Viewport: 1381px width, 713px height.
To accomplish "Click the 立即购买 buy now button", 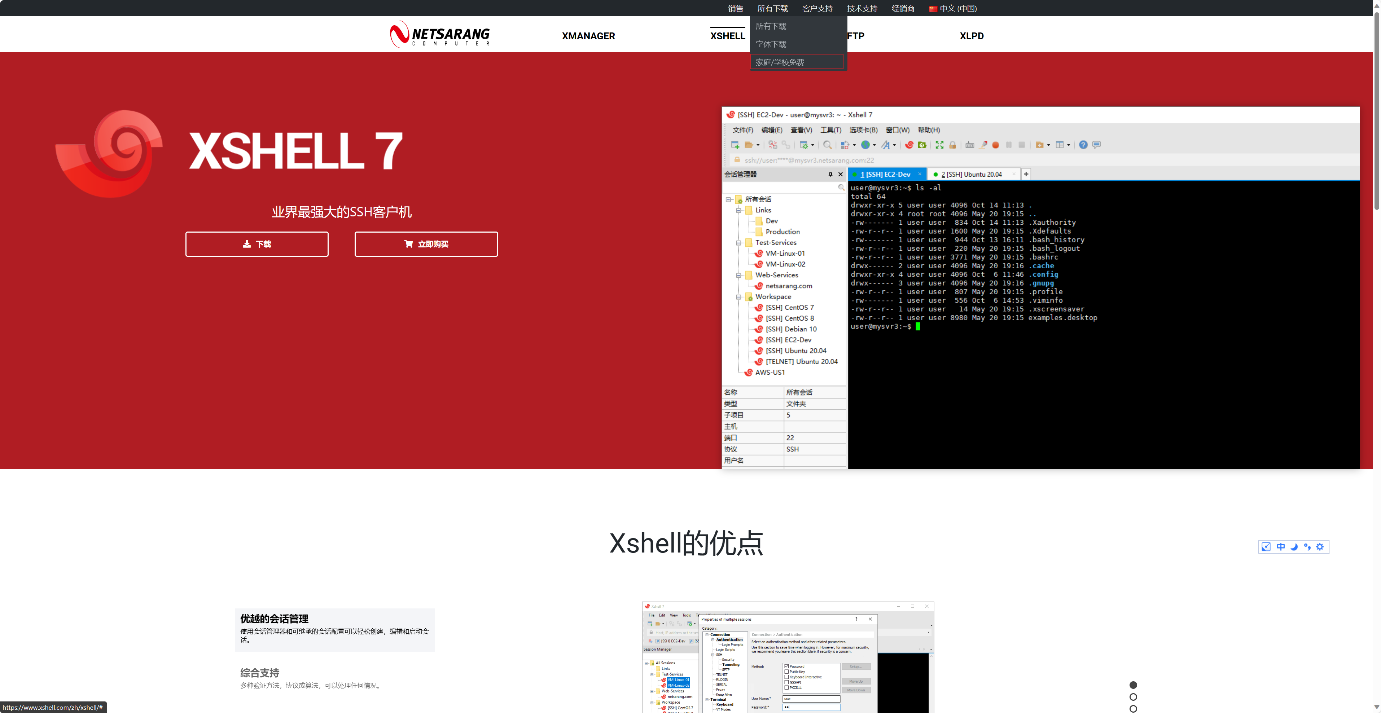I will [x=426, y=244].
